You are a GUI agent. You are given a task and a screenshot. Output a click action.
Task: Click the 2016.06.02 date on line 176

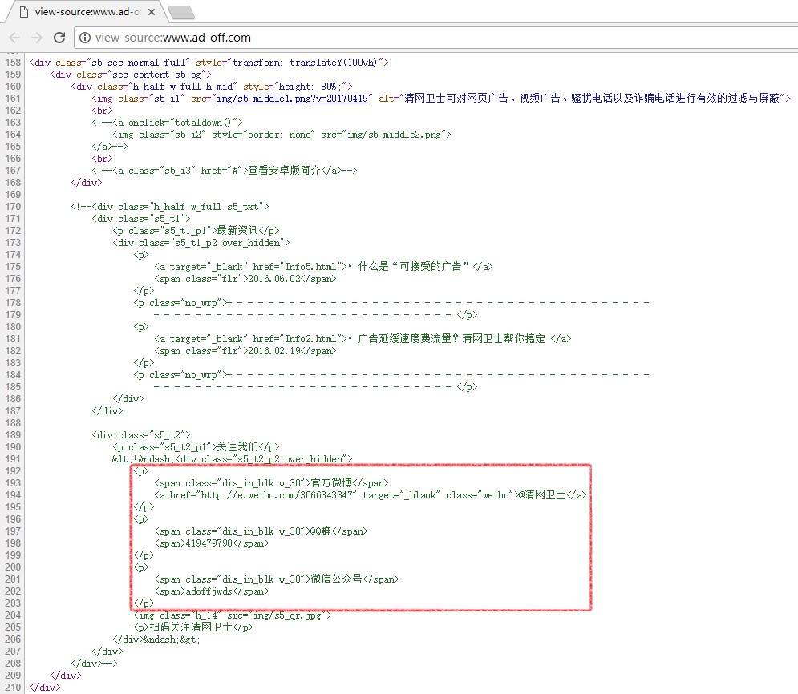(x=273, y=279)
